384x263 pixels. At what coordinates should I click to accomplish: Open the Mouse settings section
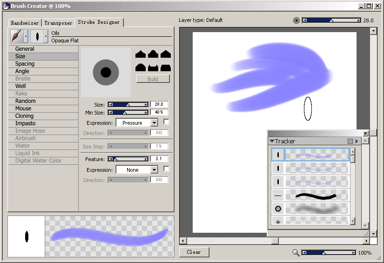coord(43,108)
